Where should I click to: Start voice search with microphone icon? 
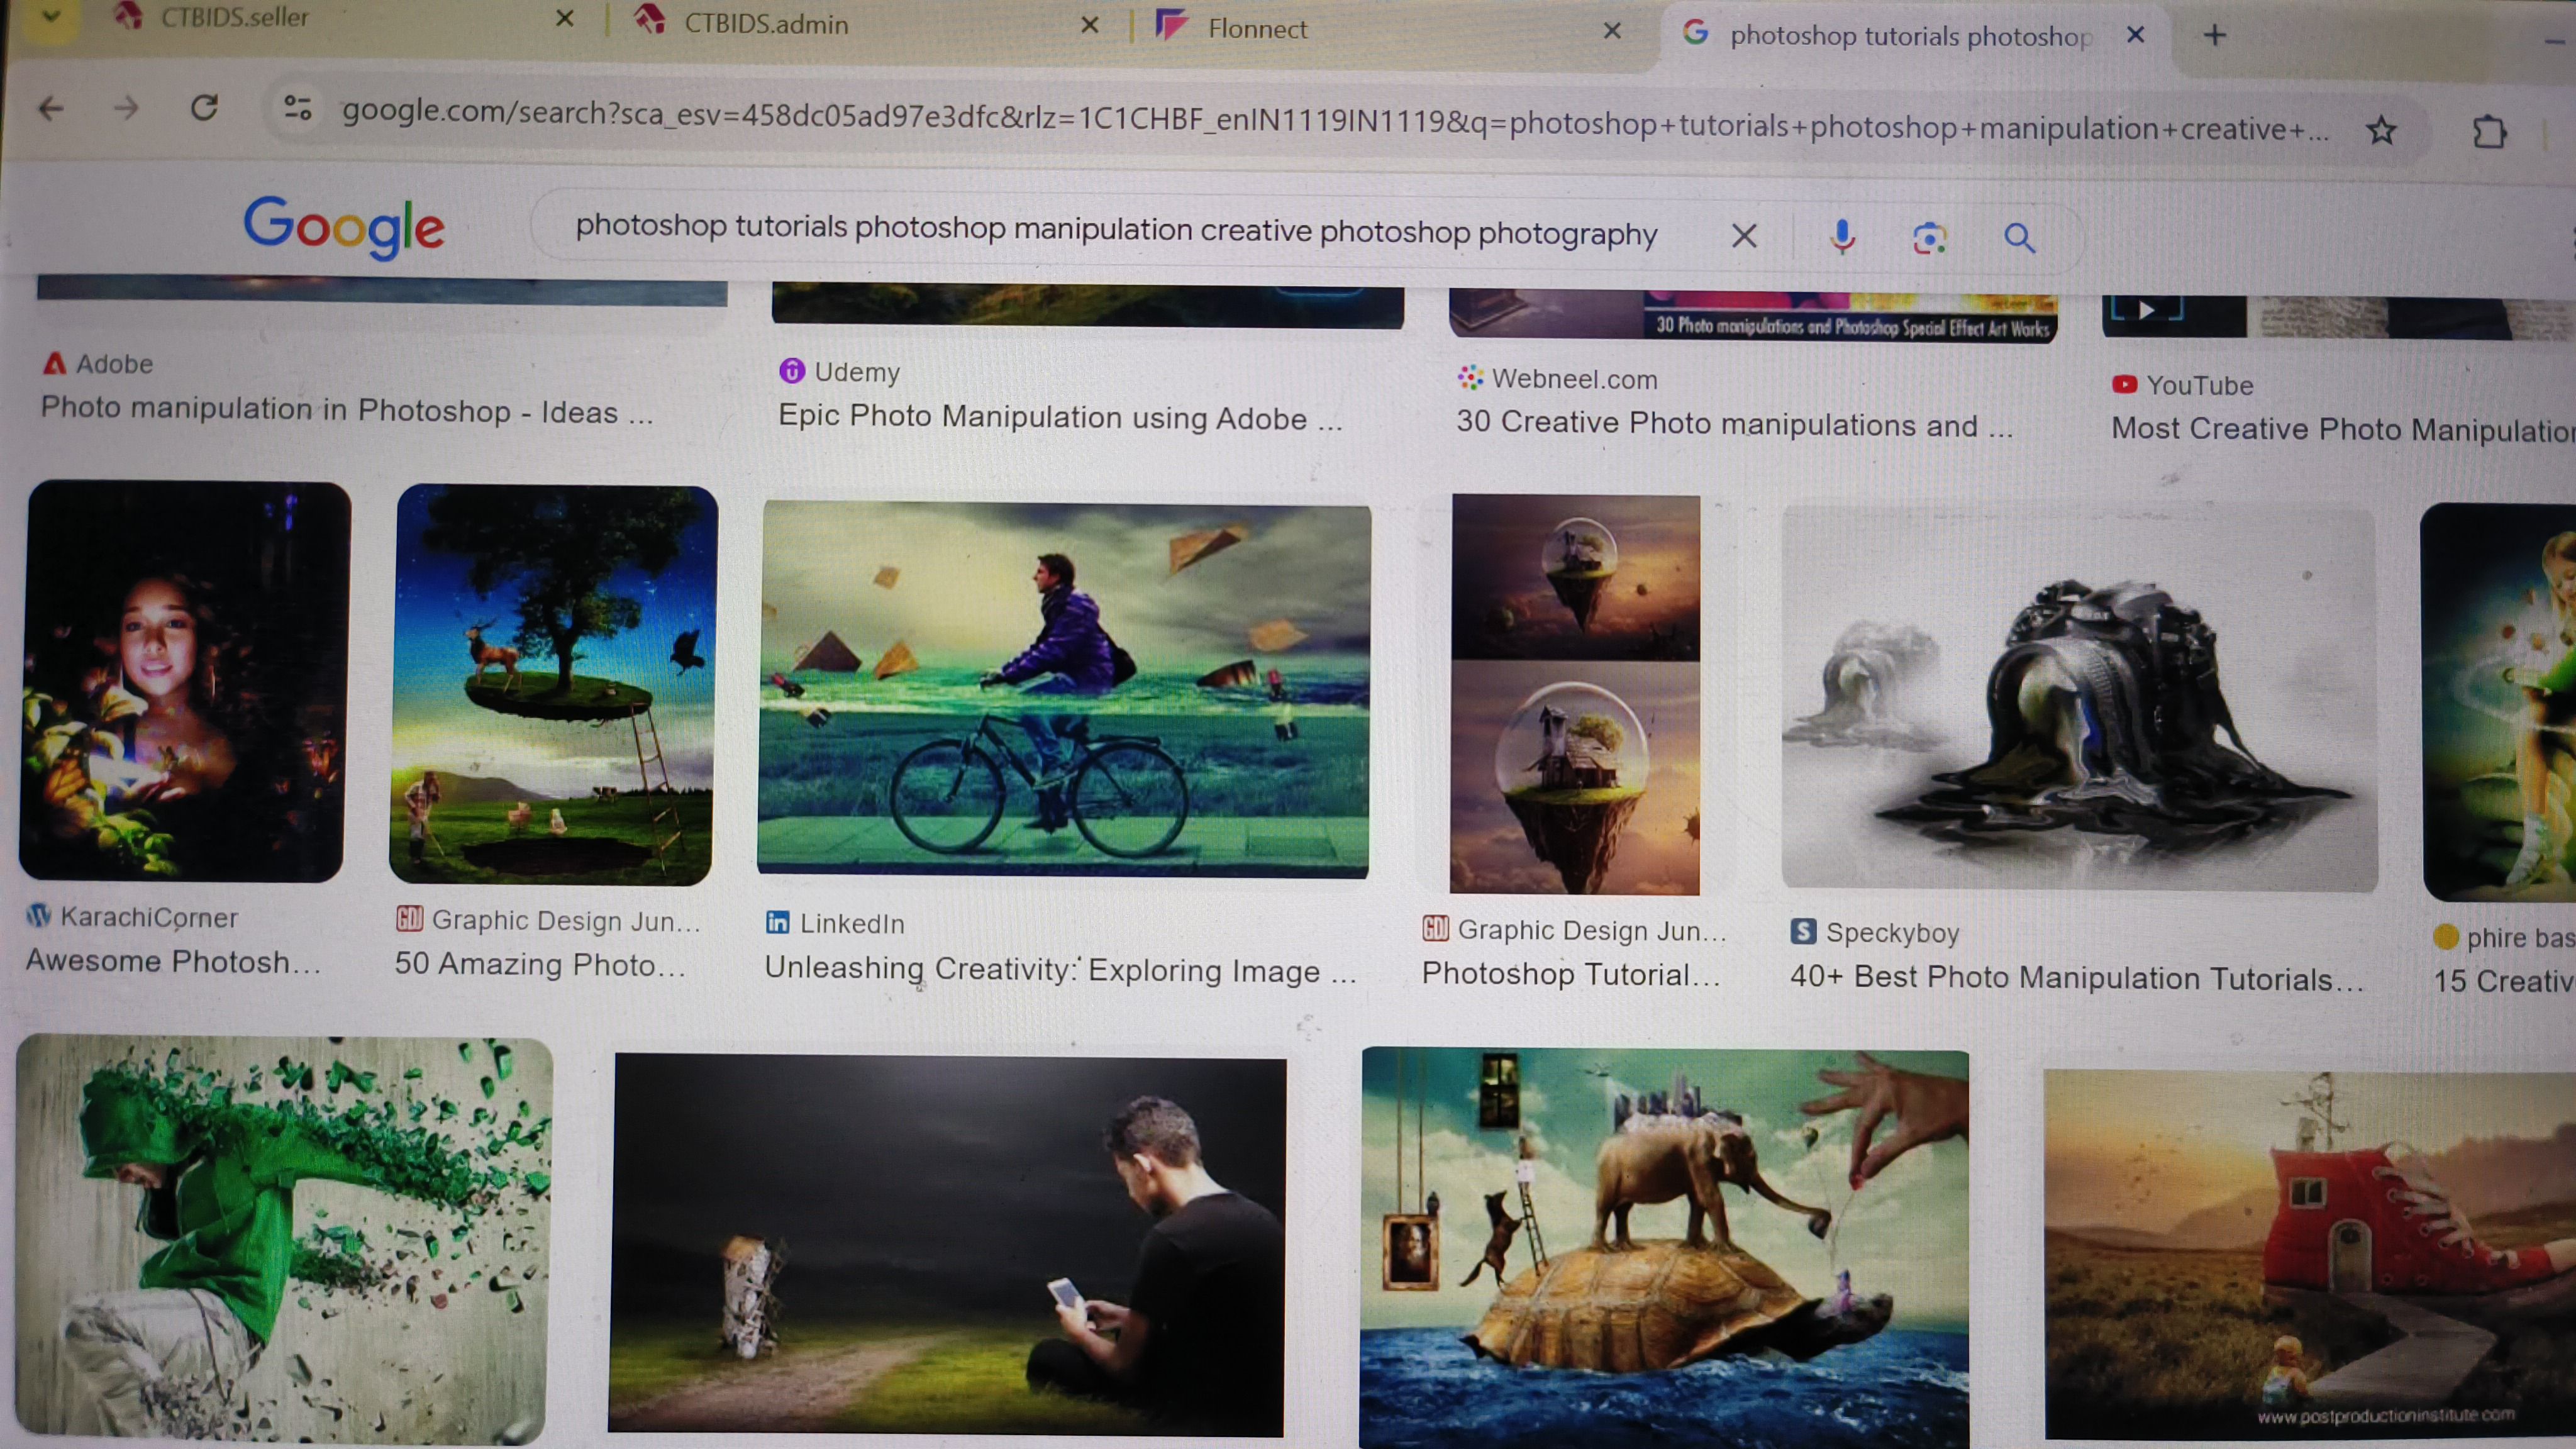[x=1842, y=237]
